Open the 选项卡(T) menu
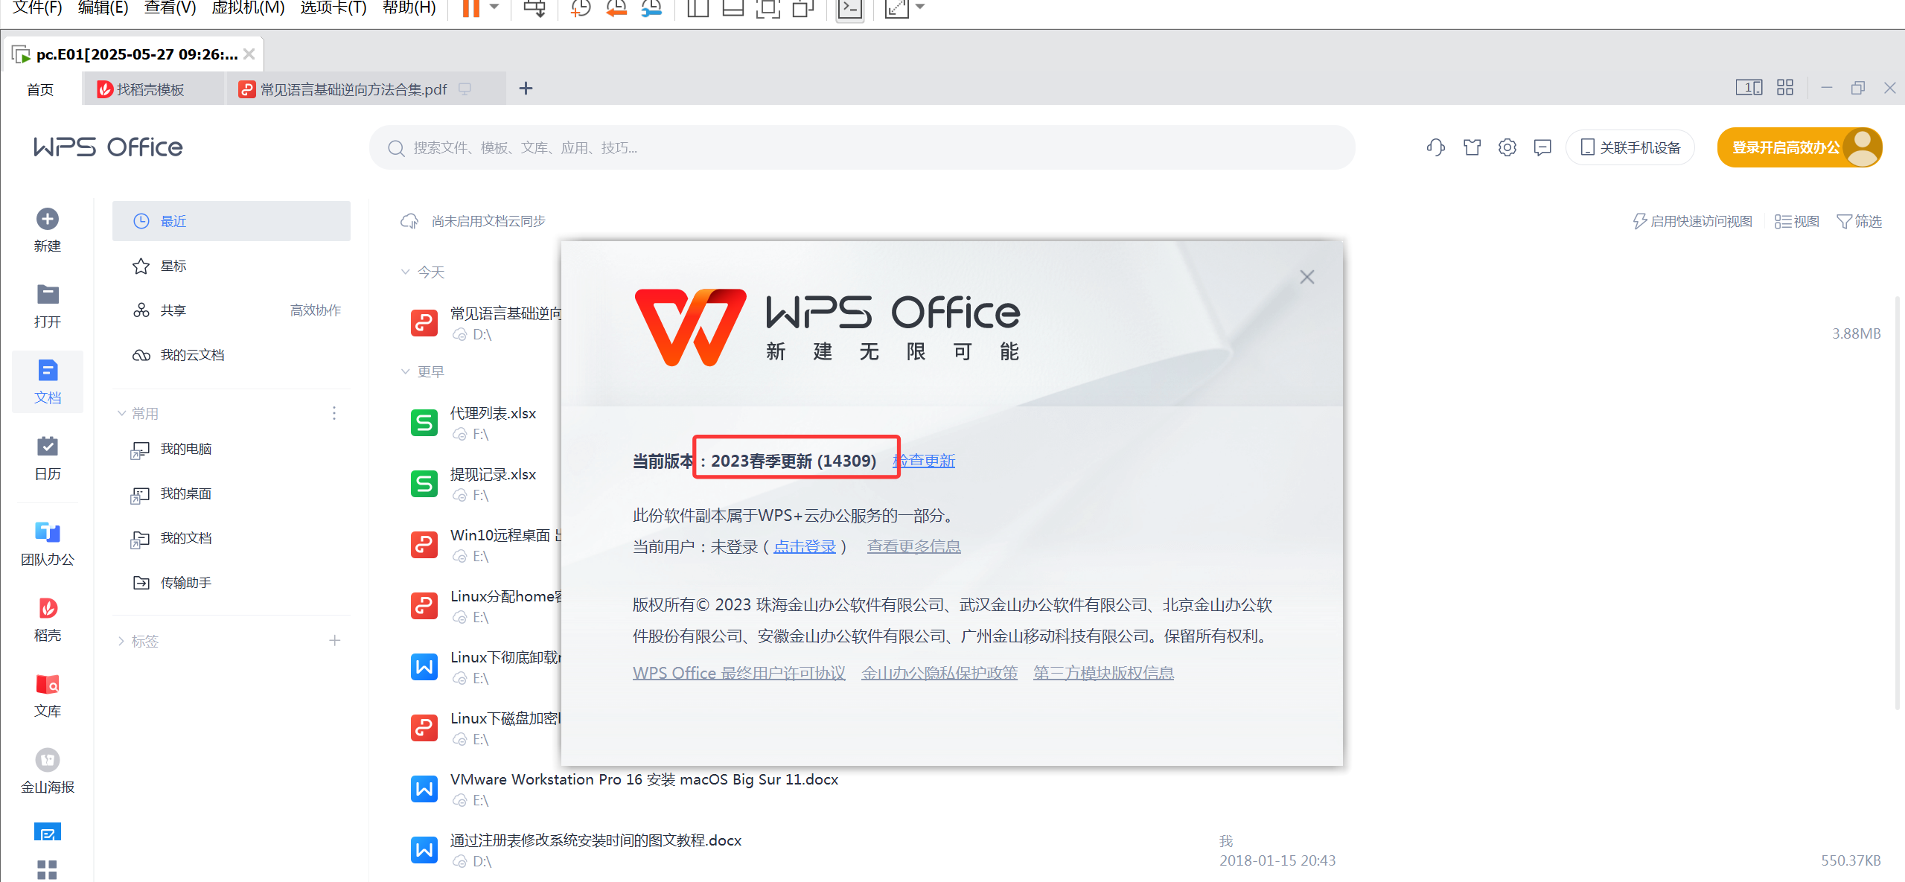Screen dimensions: 1905x882 [334, 8]
